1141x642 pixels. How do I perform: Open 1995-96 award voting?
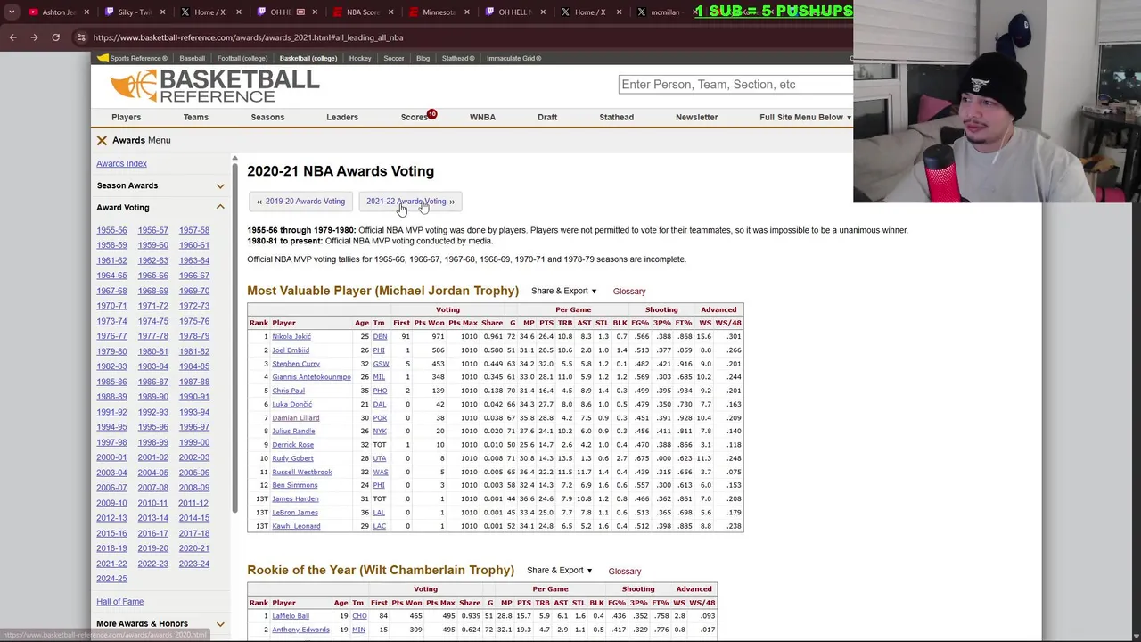click(152, 427)
